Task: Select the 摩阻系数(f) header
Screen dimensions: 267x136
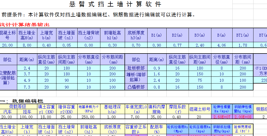Action: [177, 109]
